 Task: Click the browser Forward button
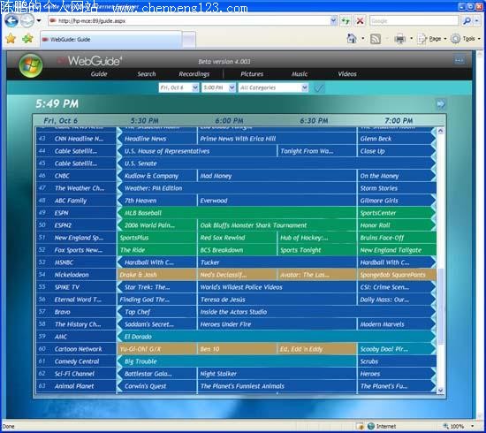(x=27, y=21)
